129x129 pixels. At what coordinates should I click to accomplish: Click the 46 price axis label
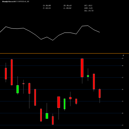(123, 66)
